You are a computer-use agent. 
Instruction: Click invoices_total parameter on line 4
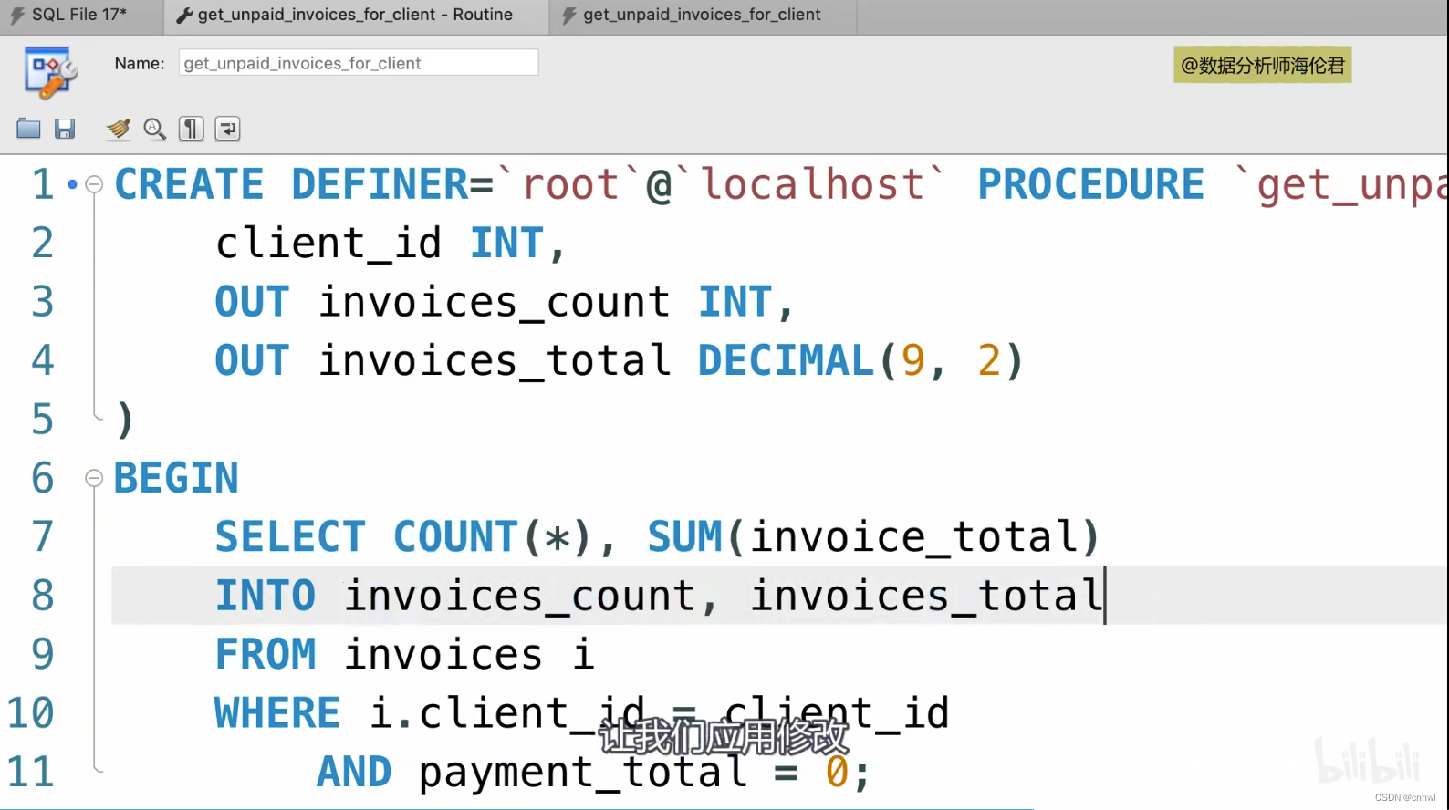point(494,360)
